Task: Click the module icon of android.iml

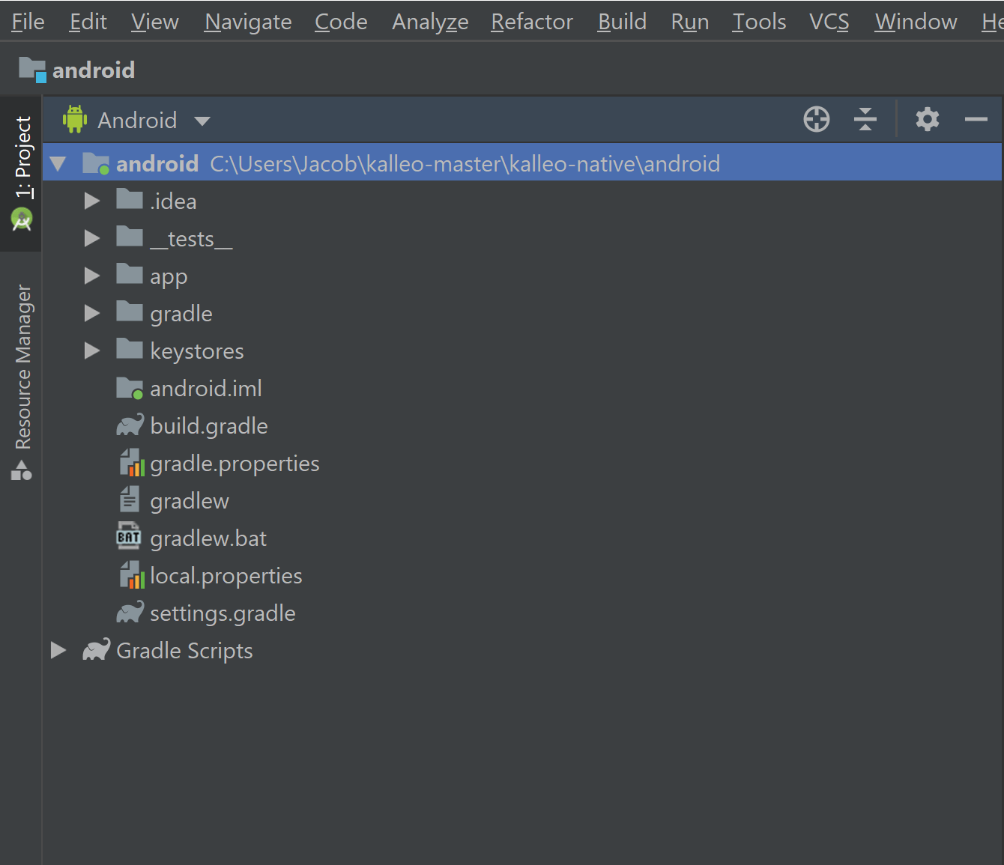Action: pyautogui.click(x=130, y=388)
